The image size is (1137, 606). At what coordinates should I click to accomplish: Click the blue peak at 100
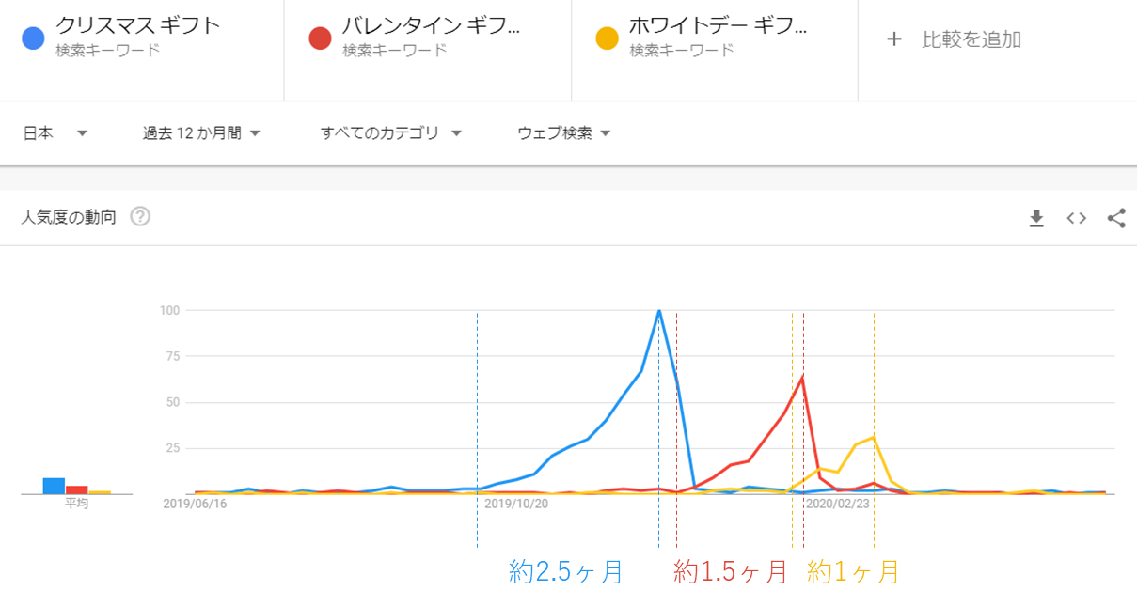click(658, 310)
